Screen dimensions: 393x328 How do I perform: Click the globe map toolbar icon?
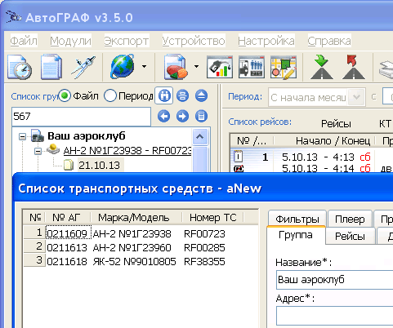pos(123,67)
